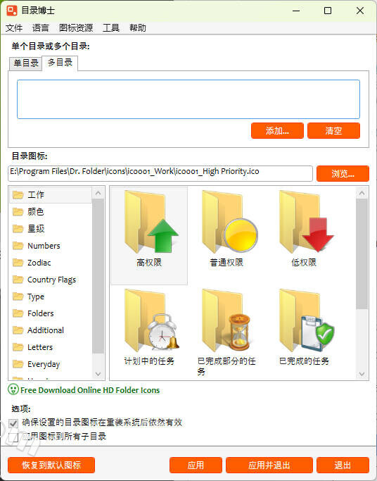Click the category list scroll down arrow

(x=98, y=374)
